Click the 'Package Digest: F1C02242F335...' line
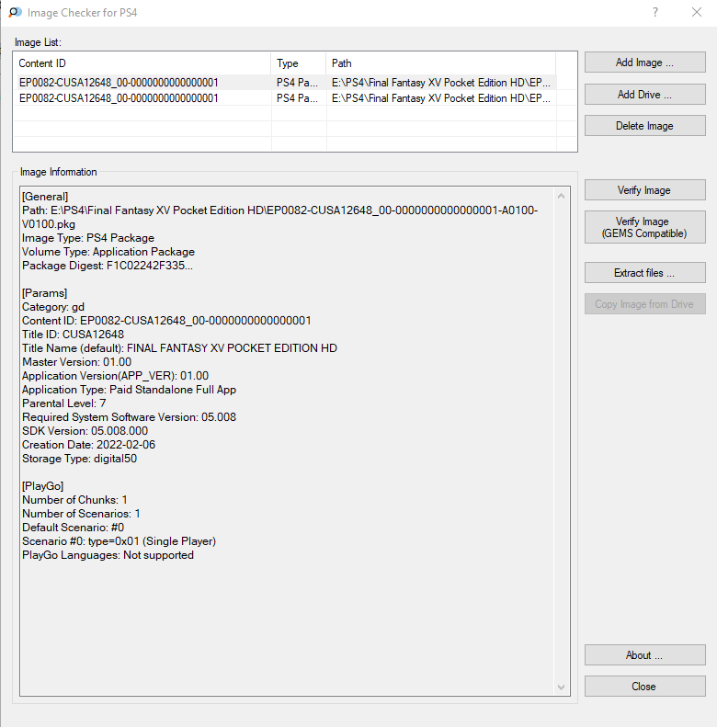This screenshot has width=717, height=727. (x=108, y=266)
